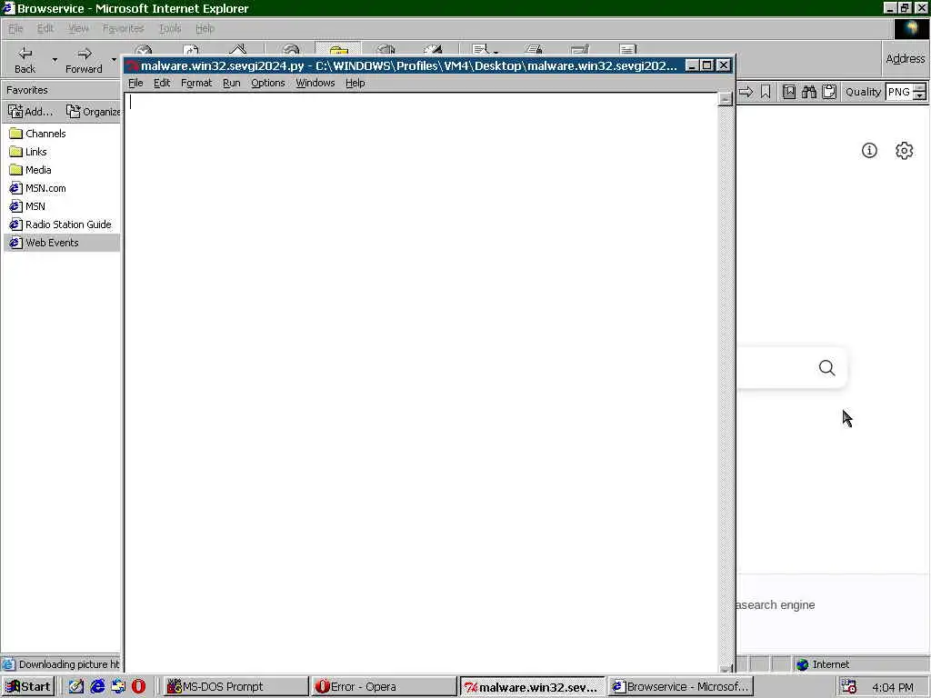Click the 4:04 PM taskbar clock
Viewport: 931px width, 698px height.
tap(893, 687)
